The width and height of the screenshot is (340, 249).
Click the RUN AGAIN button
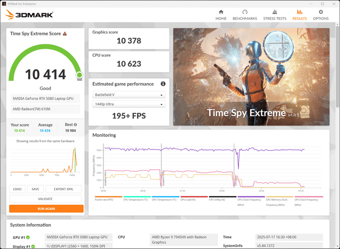[46, 209]
